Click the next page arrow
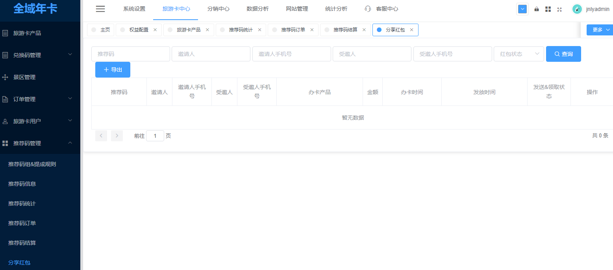Screen dimensions: 613x270 point(117,136)
